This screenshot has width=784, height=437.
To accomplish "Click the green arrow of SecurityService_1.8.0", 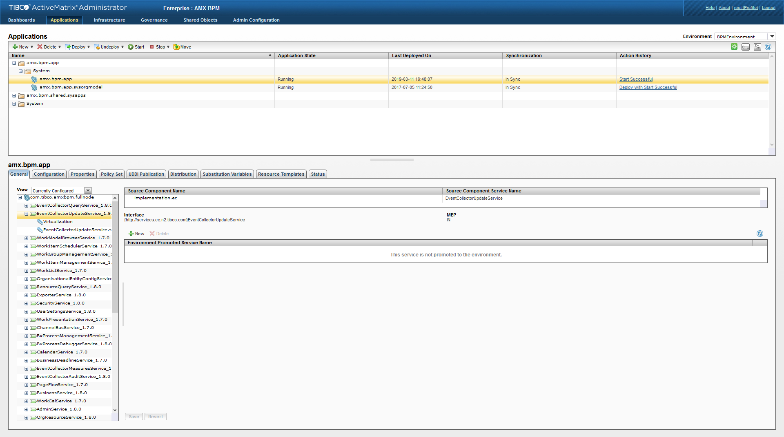I will 33,303.
